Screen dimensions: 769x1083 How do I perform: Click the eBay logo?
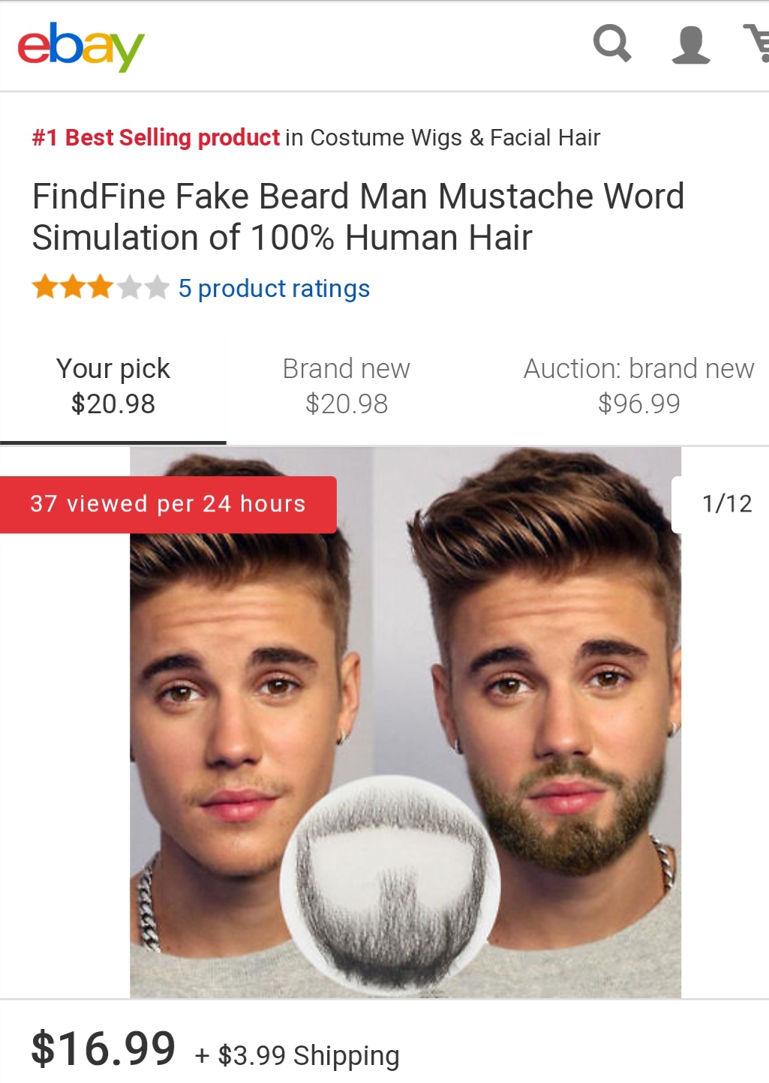(80, 46)
